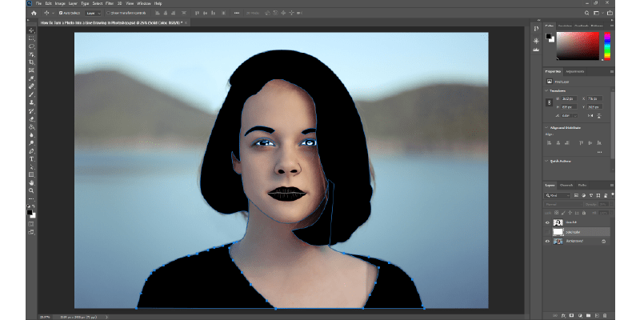
Task: Open the blending mode Normal dropdown
Action: [564, 204]
